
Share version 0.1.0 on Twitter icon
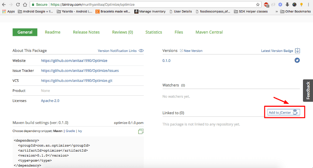[297, 60]
